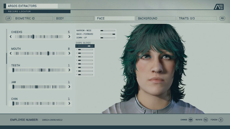Adjust the Narrow - Wide slider

click(x=108, y=31)
